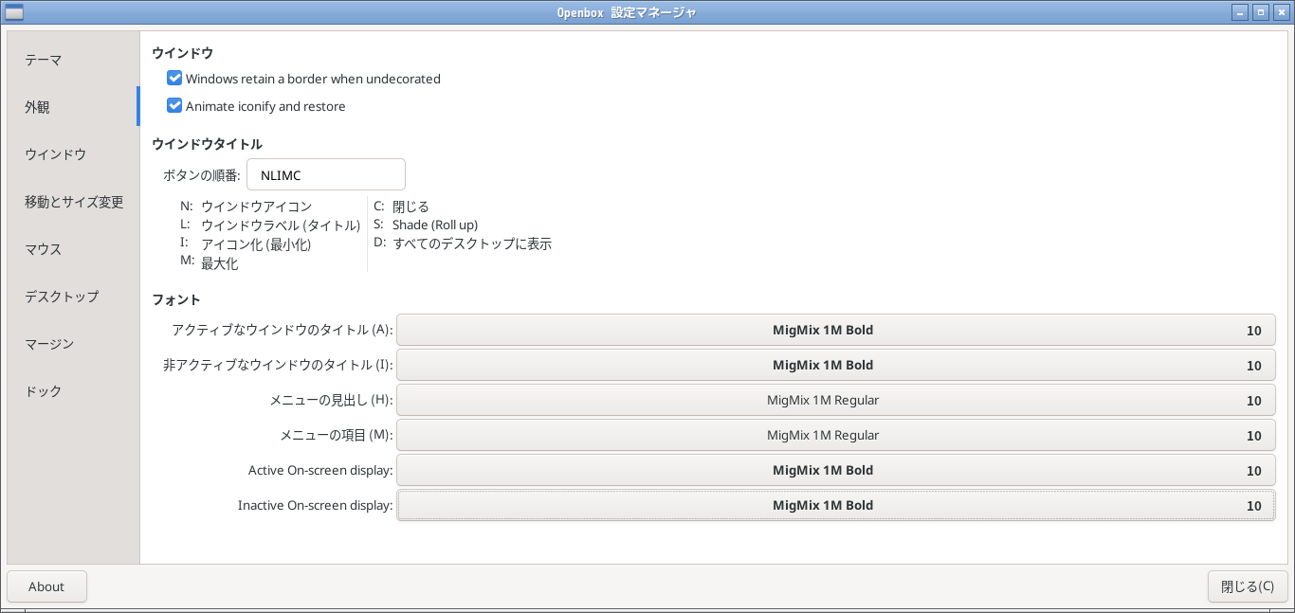
Task: Choose font for アクティブなウインドウのタイトル
Action: click(835, 330)
